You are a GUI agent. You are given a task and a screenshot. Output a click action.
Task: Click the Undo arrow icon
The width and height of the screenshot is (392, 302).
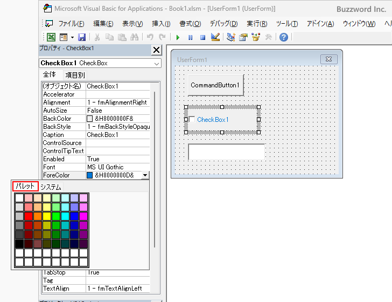click(x=150, y=37)
